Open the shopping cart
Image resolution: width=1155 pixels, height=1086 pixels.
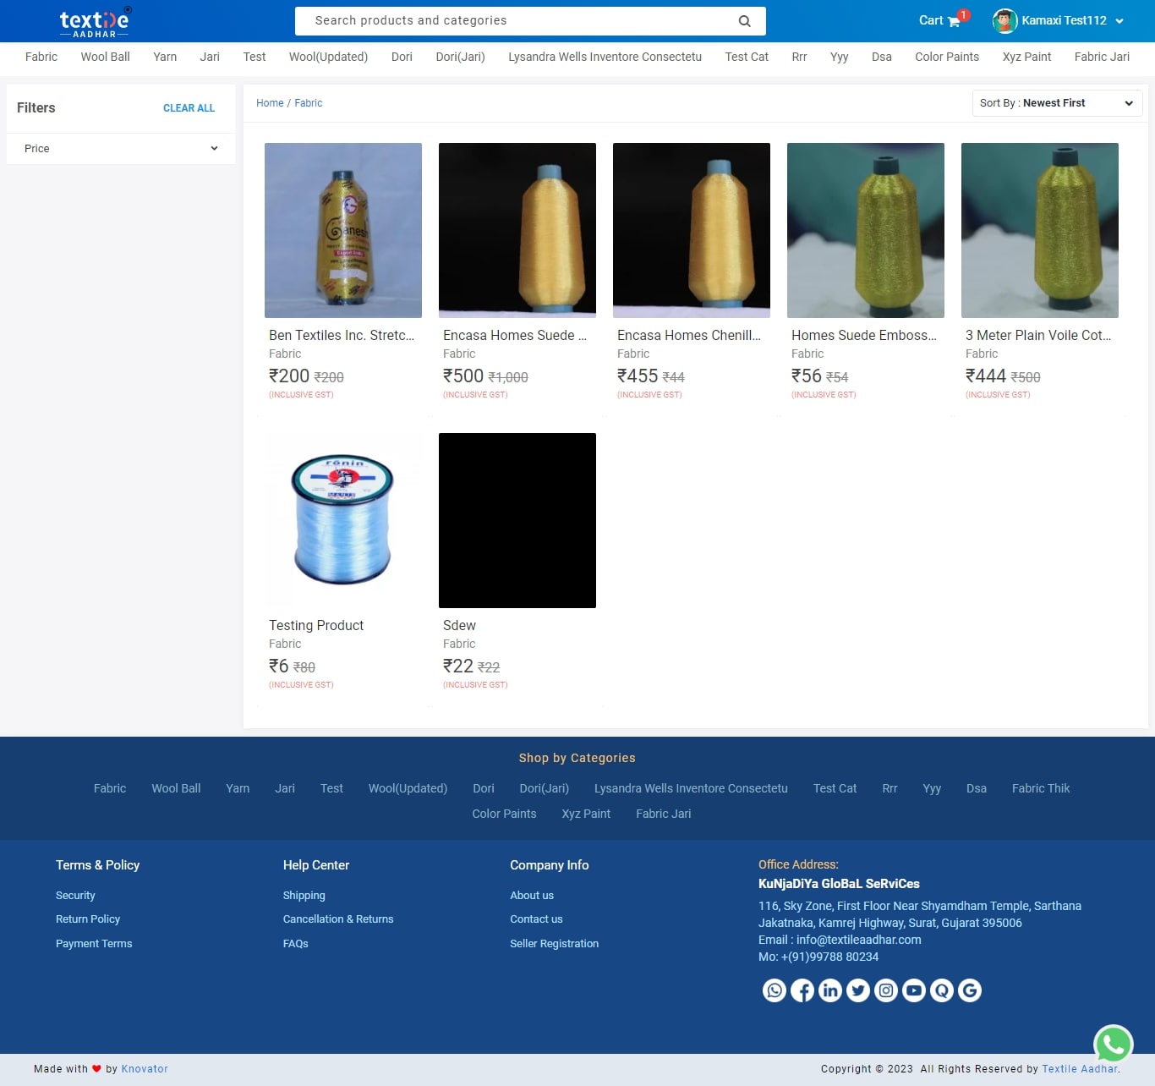(x=939, y=20)
